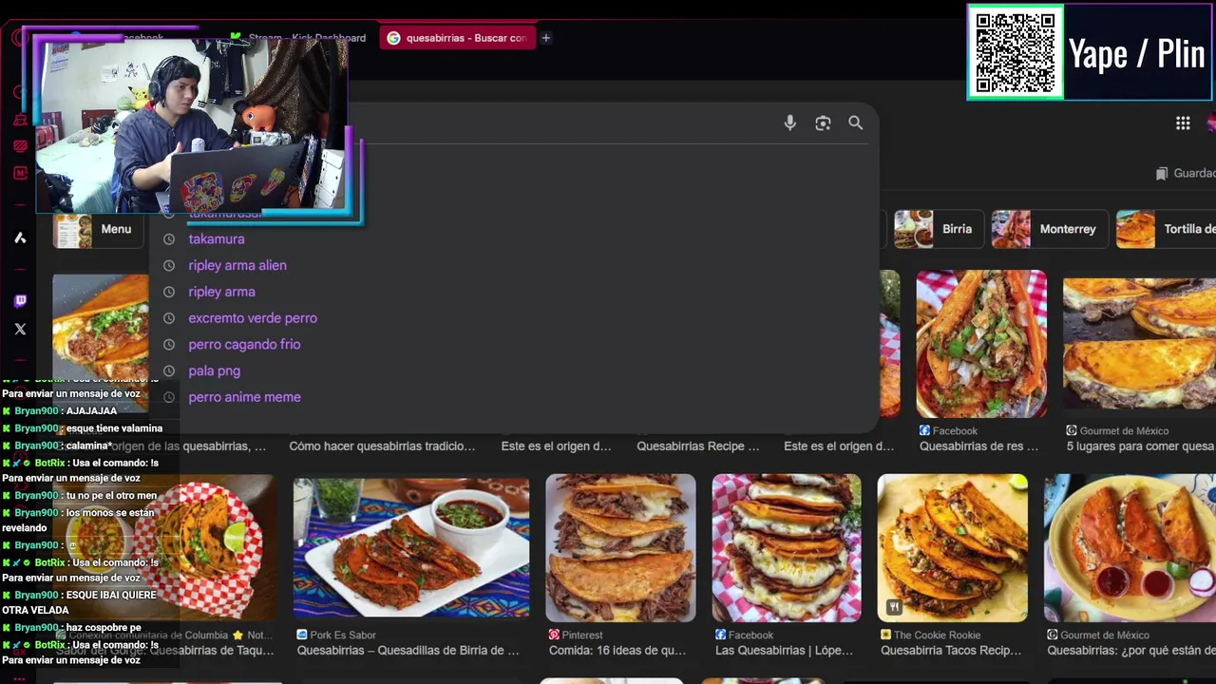Choose perro anime meme suggestion
This screenshot has width=1216, height=684.
point(244,397)
